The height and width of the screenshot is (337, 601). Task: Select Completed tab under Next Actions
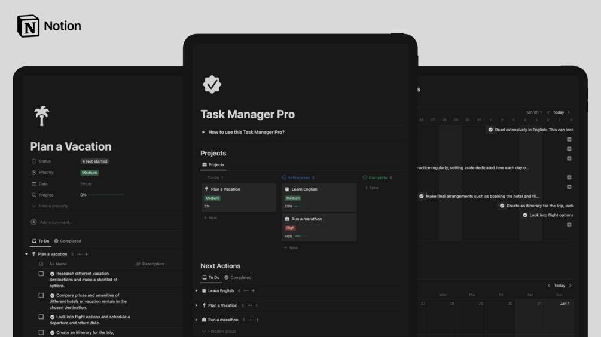[x=237, y=278]
